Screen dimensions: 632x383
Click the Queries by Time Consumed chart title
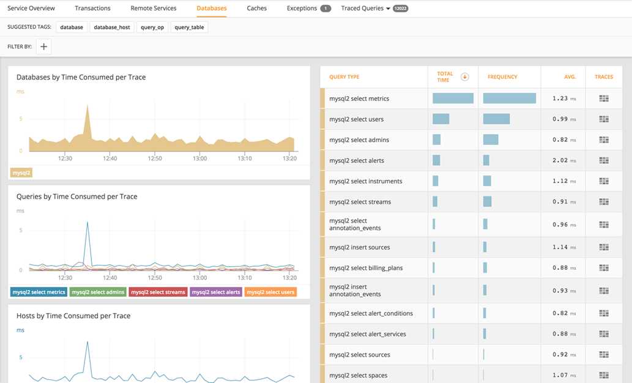[76, 196]
